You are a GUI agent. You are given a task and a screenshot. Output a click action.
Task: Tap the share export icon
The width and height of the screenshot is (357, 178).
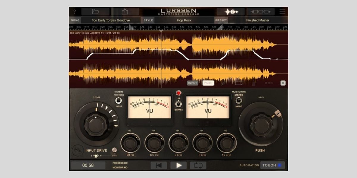pyautogui.click(x=125, y=12)
